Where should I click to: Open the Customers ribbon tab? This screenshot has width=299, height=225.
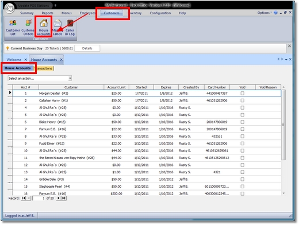coord(112,13)
